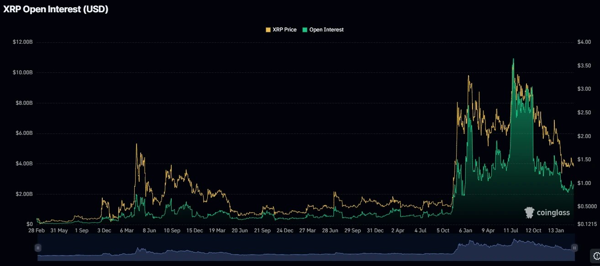Viewport: 600px width, 266px height.
Task: Click the 6 Jan date axis label
Action: tap(465, 230)
